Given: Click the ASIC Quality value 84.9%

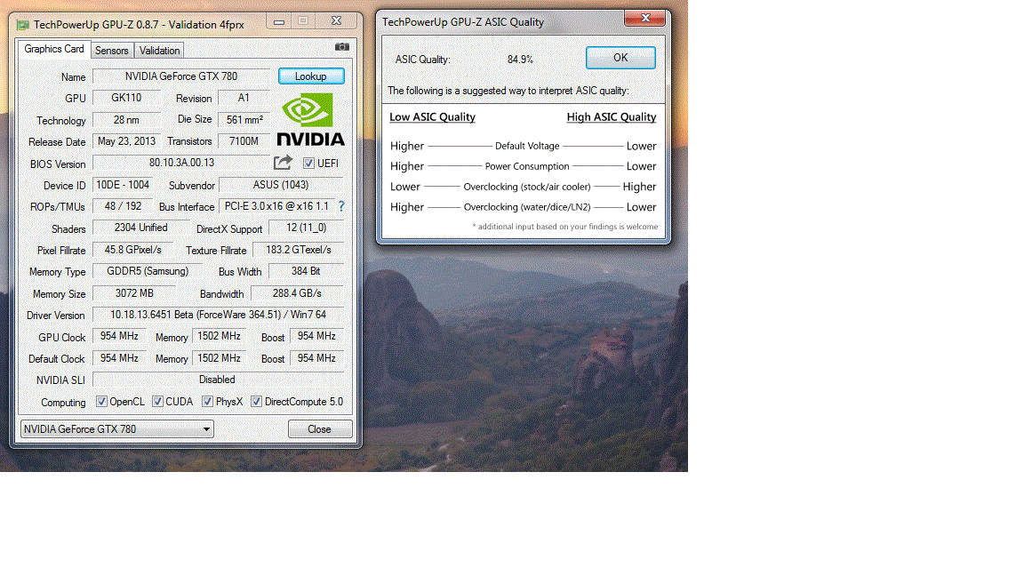Looking at the screenshot, I should (x=521, y=60).
